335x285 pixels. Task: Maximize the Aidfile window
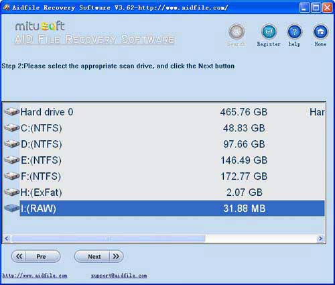click(x=316, y=8)
